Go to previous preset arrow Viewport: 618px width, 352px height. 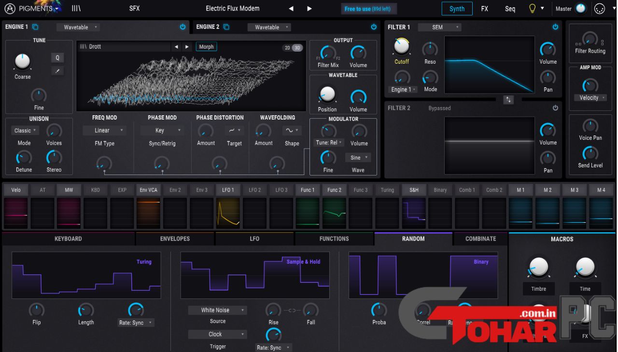(291, 9)
